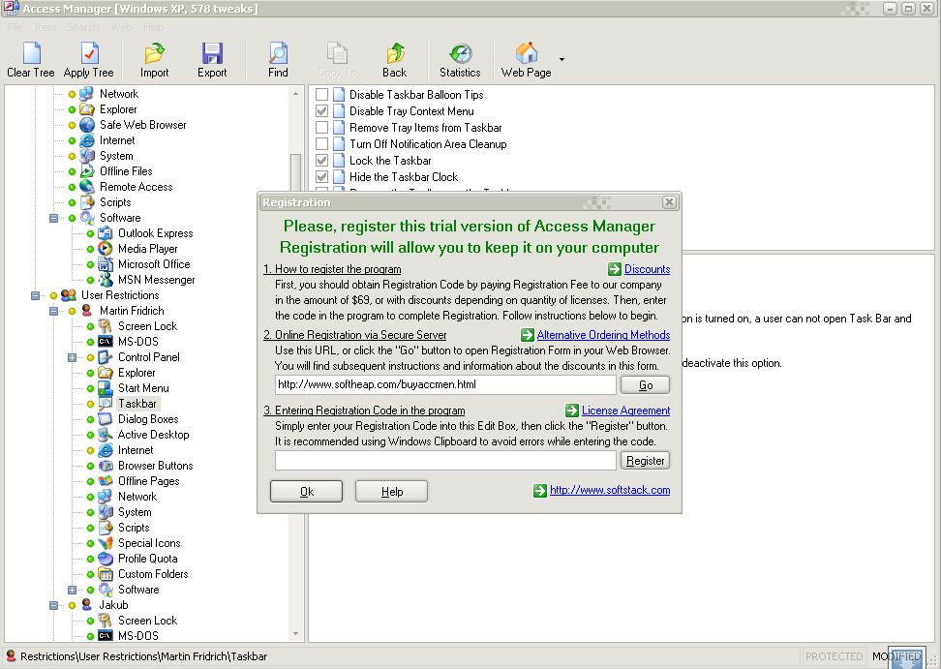Expand the Control Panel node
This screenshot has height=669, width=941.
point(72,357)
